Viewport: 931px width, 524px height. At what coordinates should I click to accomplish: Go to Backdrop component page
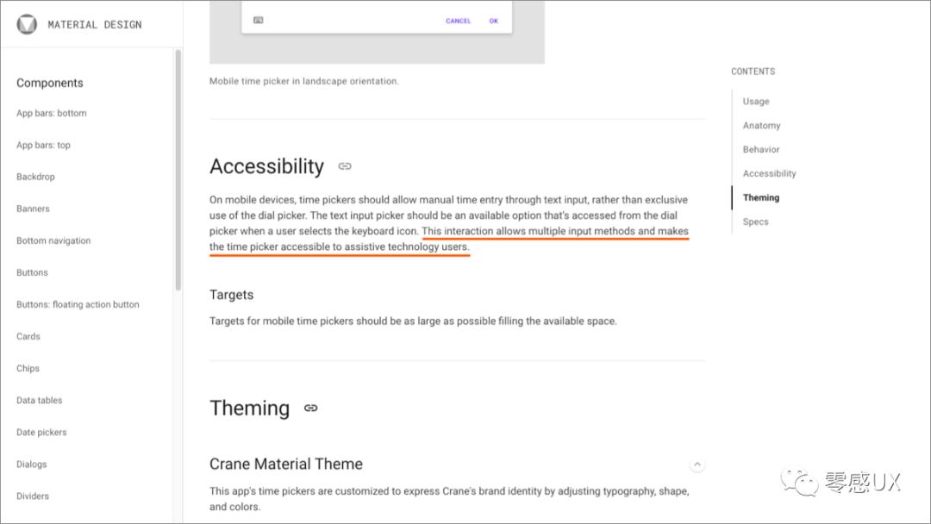click(35, 177)
